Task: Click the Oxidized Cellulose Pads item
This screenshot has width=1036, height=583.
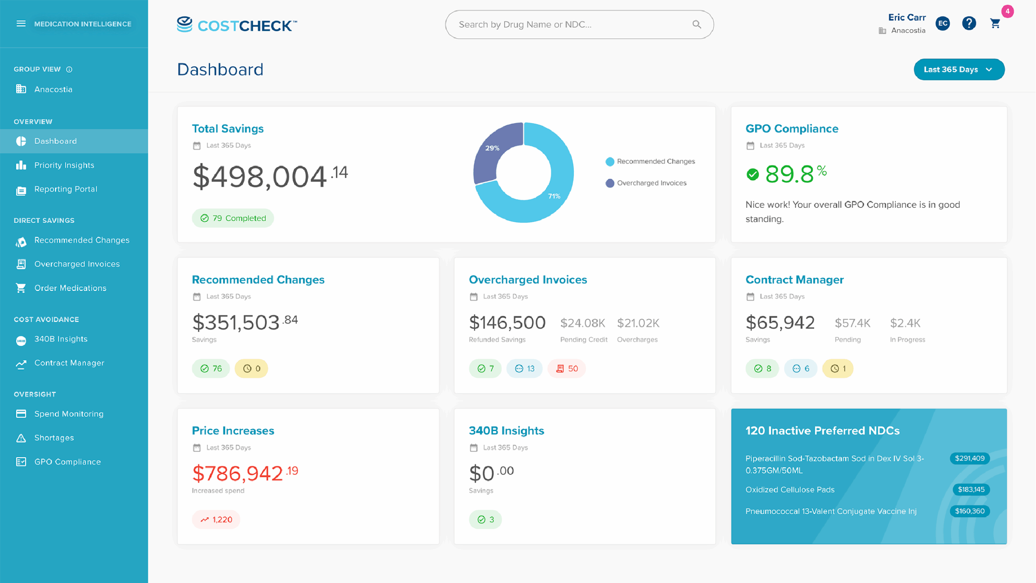Action: (790, 490)
